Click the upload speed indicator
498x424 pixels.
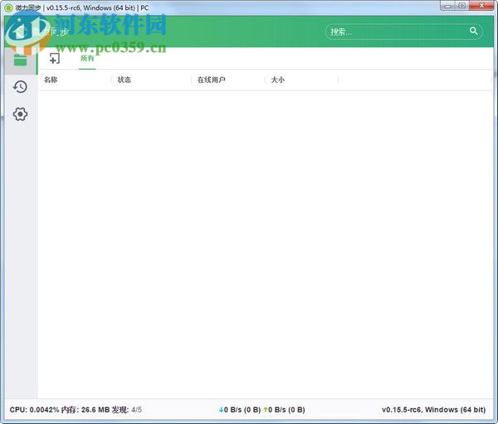(x=284, y=410)
